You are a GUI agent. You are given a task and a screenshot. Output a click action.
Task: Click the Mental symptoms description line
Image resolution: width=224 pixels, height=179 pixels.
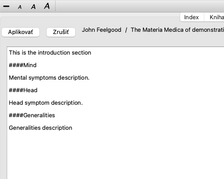coord(49,78)
